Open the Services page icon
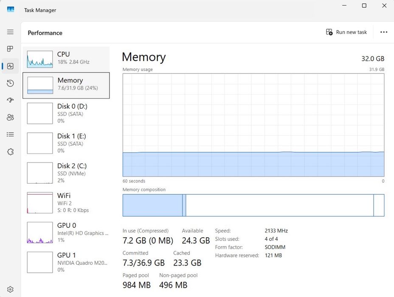 10,151
